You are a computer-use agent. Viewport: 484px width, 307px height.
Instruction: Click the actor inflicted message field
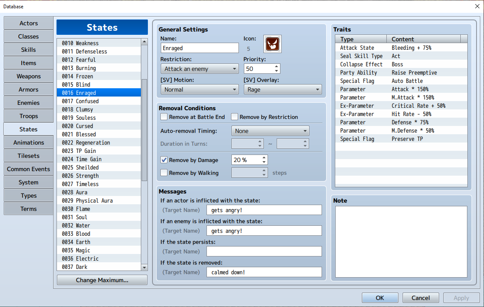click(x=264, y=210)
